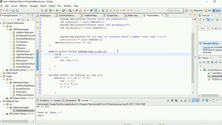
Task: Click the Run Last Tool external tools icon
Action: 70,10
